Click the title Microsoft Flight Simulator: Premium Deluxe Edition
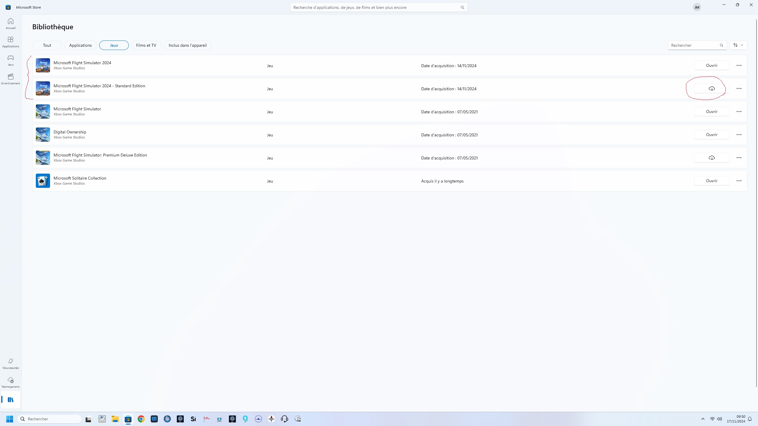Image resolution: width=758 pixels, height=426 pixels. pyautogui.click(x=100, y=155)
